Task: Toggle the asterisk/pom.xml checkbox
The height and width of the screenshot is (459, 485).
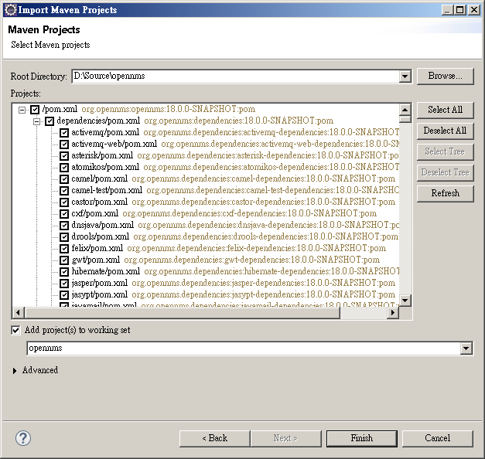Action: click(64, 156)
